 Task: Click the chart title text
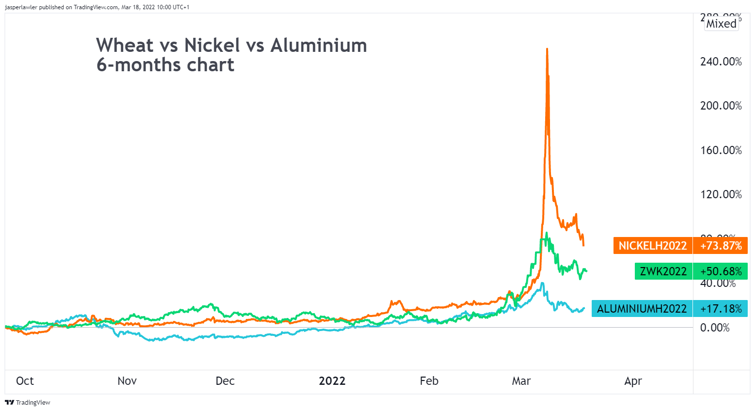point(231,55)
